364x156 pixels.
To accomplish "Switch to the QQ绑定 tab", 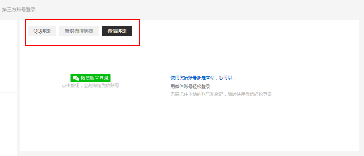I will (x=42, y=31).
